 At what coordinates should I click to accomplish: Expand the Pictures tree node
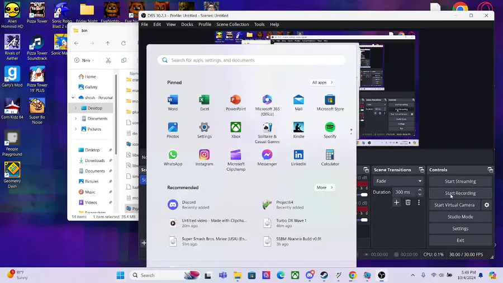tap(75, 129)
